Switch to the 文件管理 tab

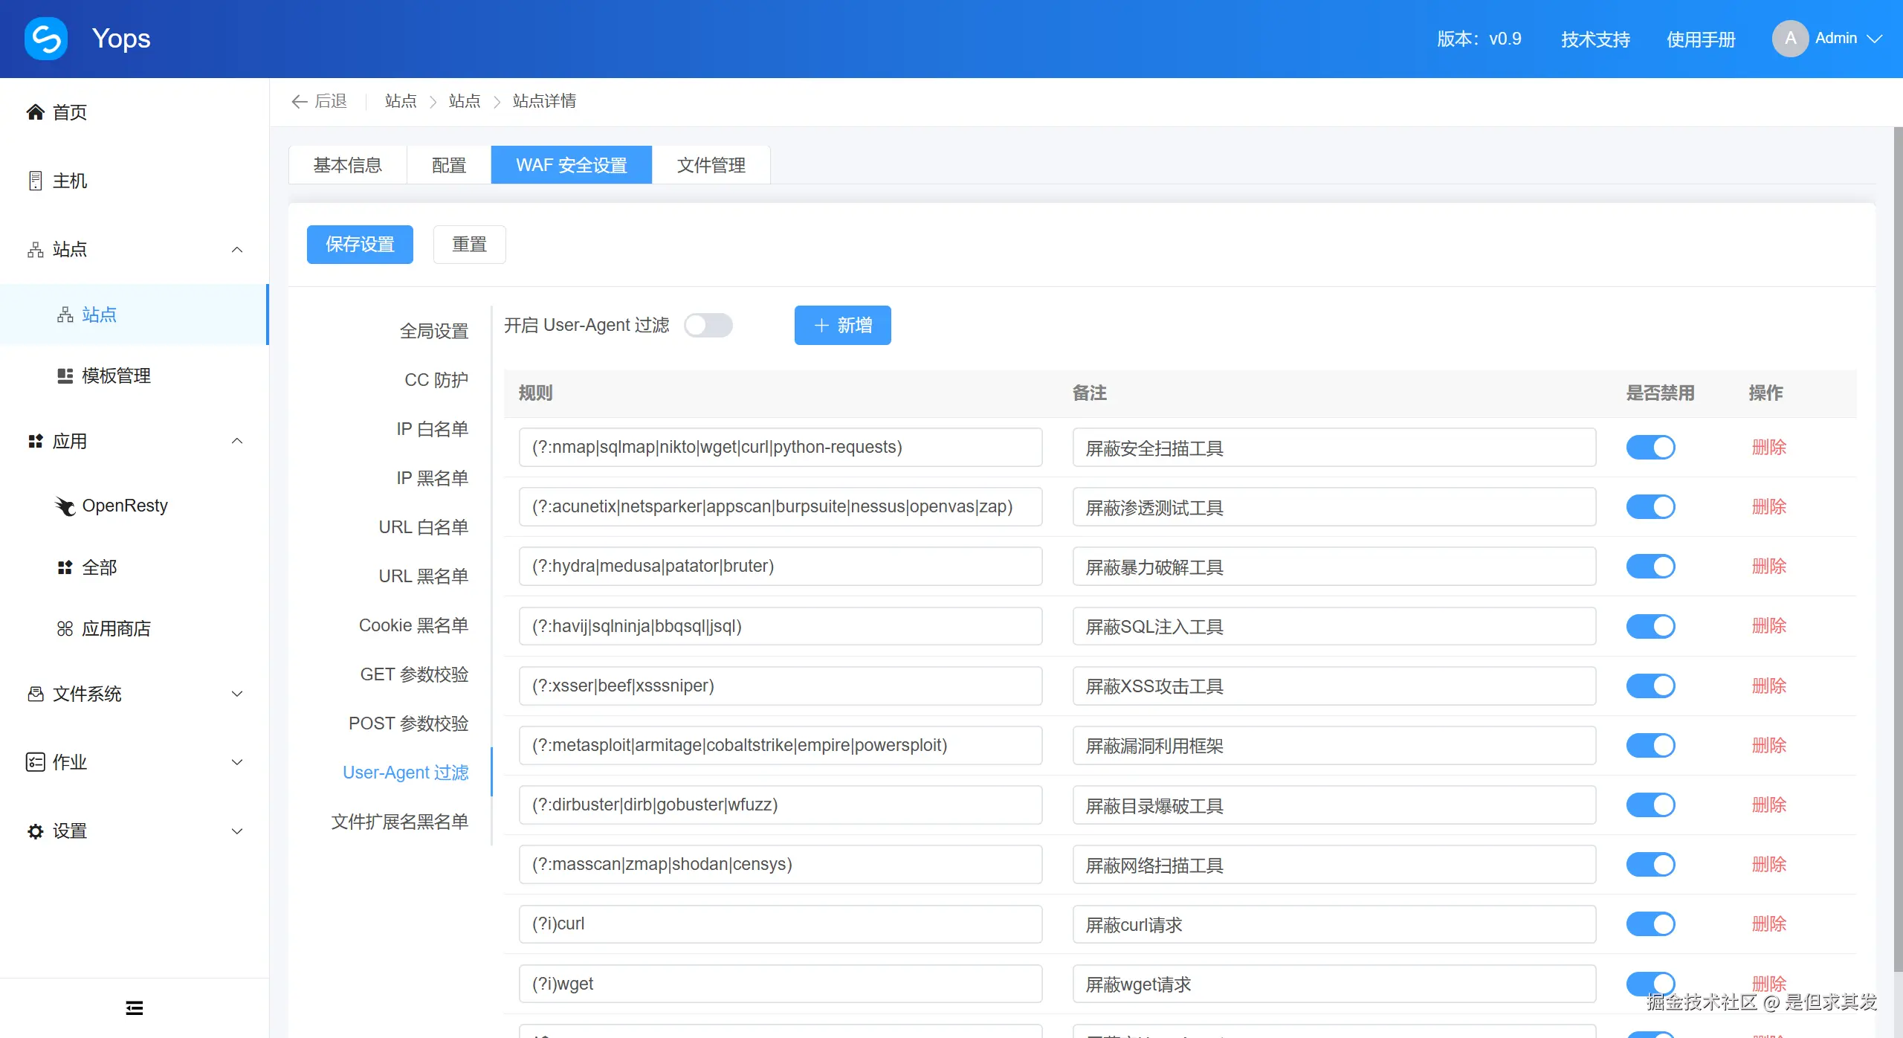(711, 165)
